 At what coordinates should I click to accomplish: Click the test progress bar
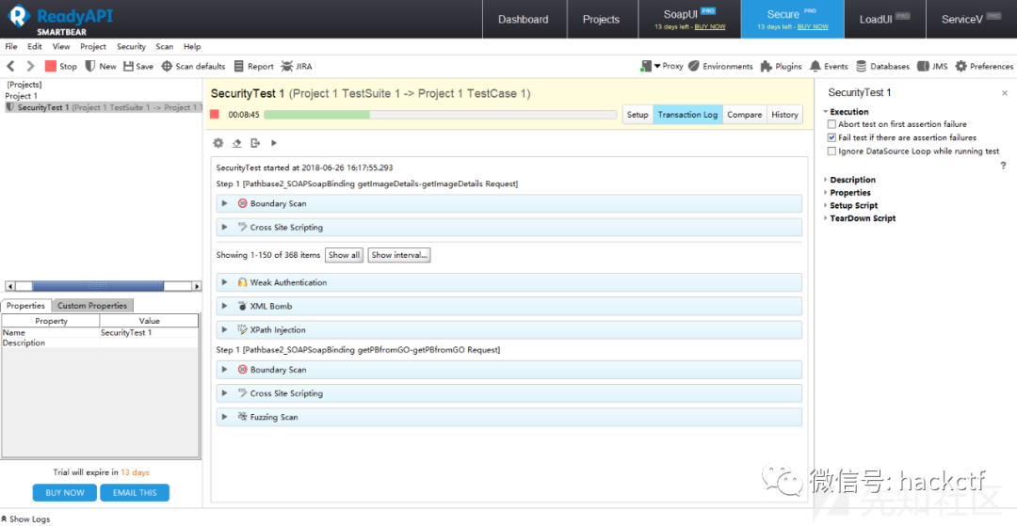tap(441, 115)
